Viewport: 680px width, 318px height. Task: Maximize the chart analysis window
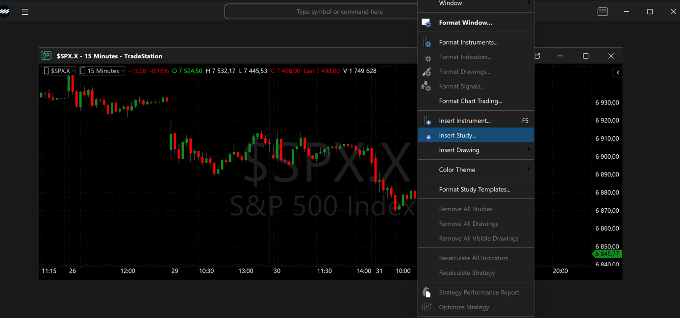click(585, 56)
